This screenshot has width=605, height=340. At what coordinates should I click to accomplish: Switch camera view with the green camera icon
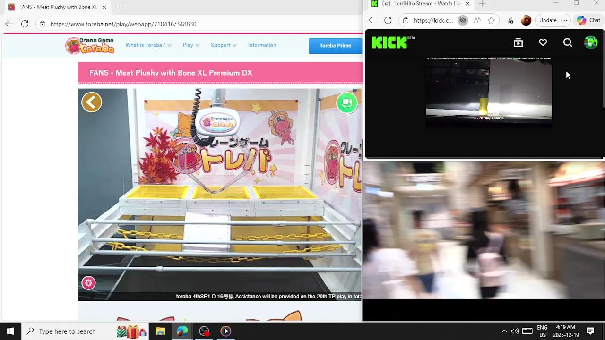pyautogui.click(x=347, y=102)
